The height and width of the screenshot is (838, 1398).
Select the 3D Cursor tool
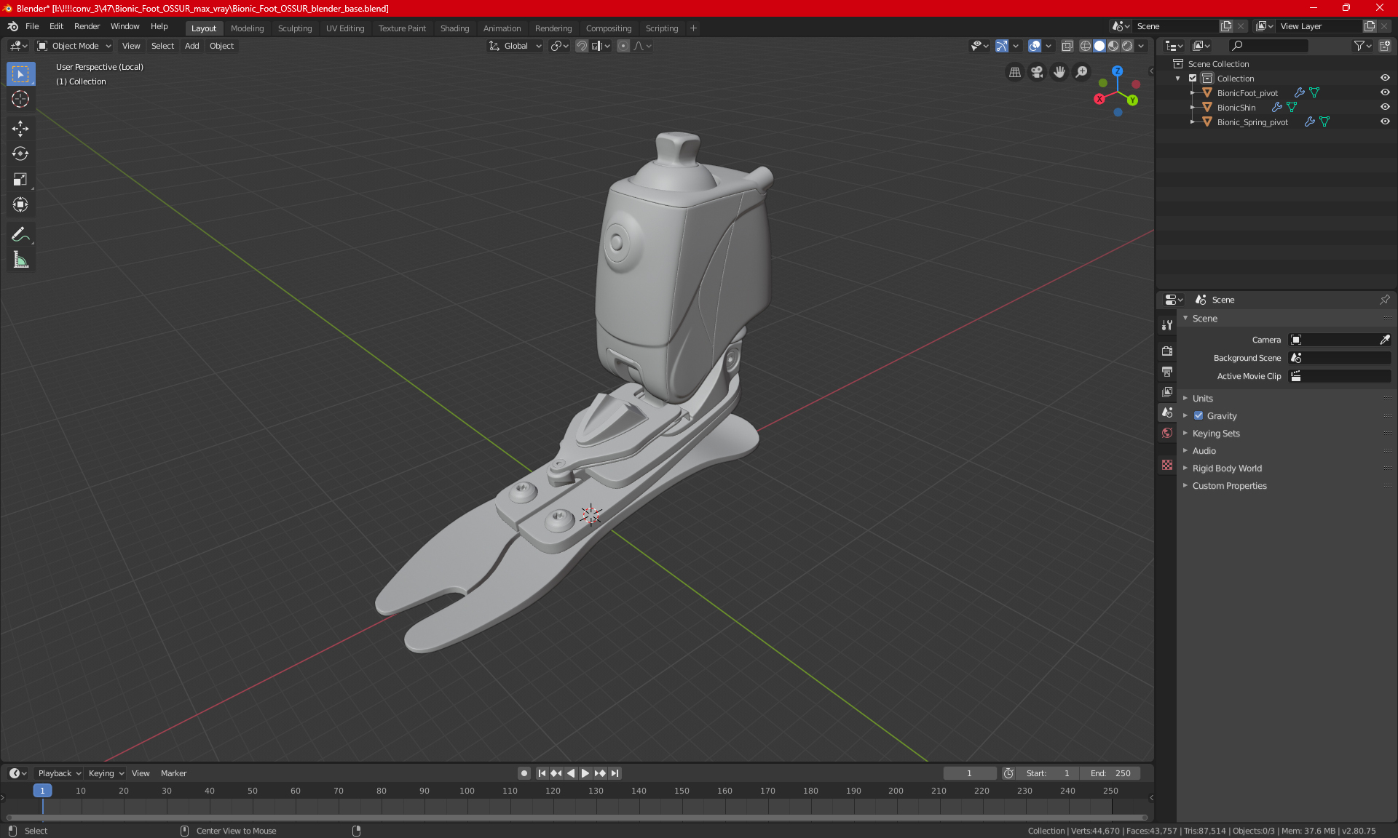(20, 99)
